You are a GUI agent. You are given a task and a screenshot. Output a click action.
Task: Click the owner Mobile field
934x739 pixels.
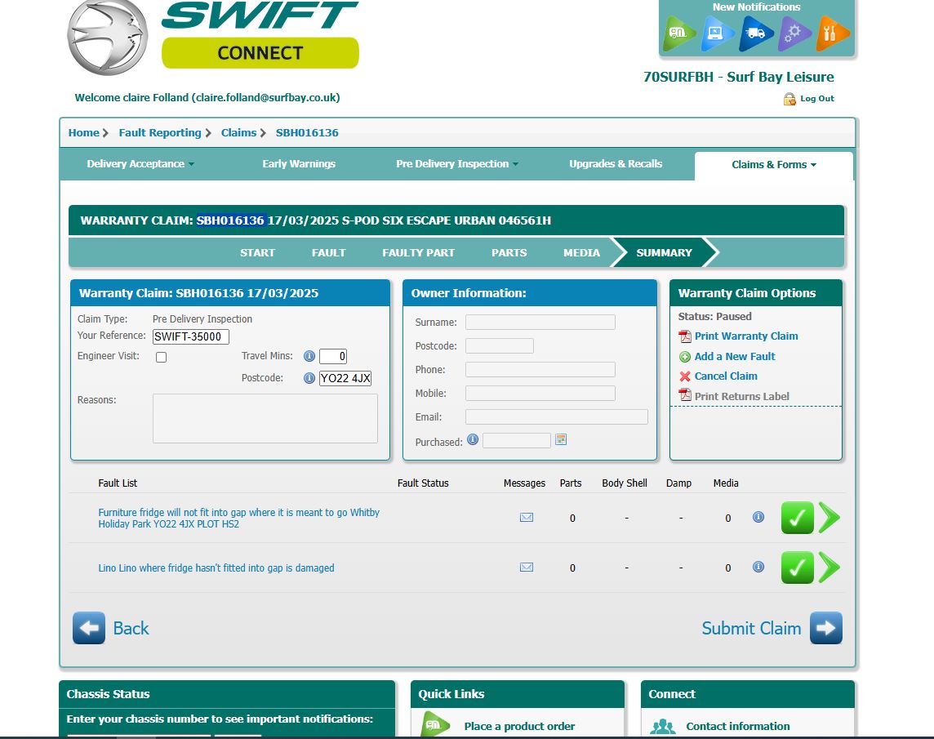tap(540, 394)
